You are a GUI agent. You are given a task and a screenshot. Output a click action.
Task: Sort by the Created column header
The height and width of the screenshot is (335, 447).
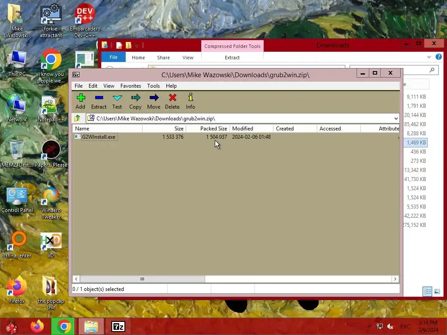tap(295, 129)
